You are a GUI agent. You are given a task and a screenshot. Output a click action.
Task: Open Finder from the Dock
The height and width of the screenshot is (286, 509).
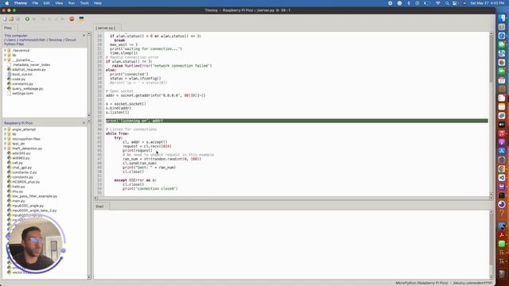502,18
